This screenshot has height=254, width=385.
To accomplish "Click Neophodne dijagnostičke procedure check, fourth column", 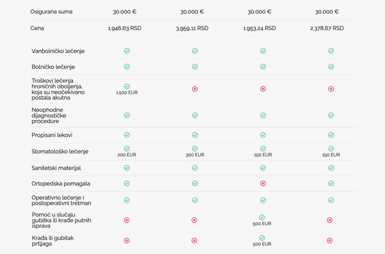I will click(x=331, y=115).
